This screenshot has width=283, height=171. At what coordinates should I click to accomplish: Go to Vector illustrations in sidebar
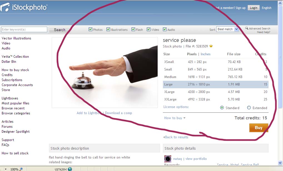click(16, 38)
